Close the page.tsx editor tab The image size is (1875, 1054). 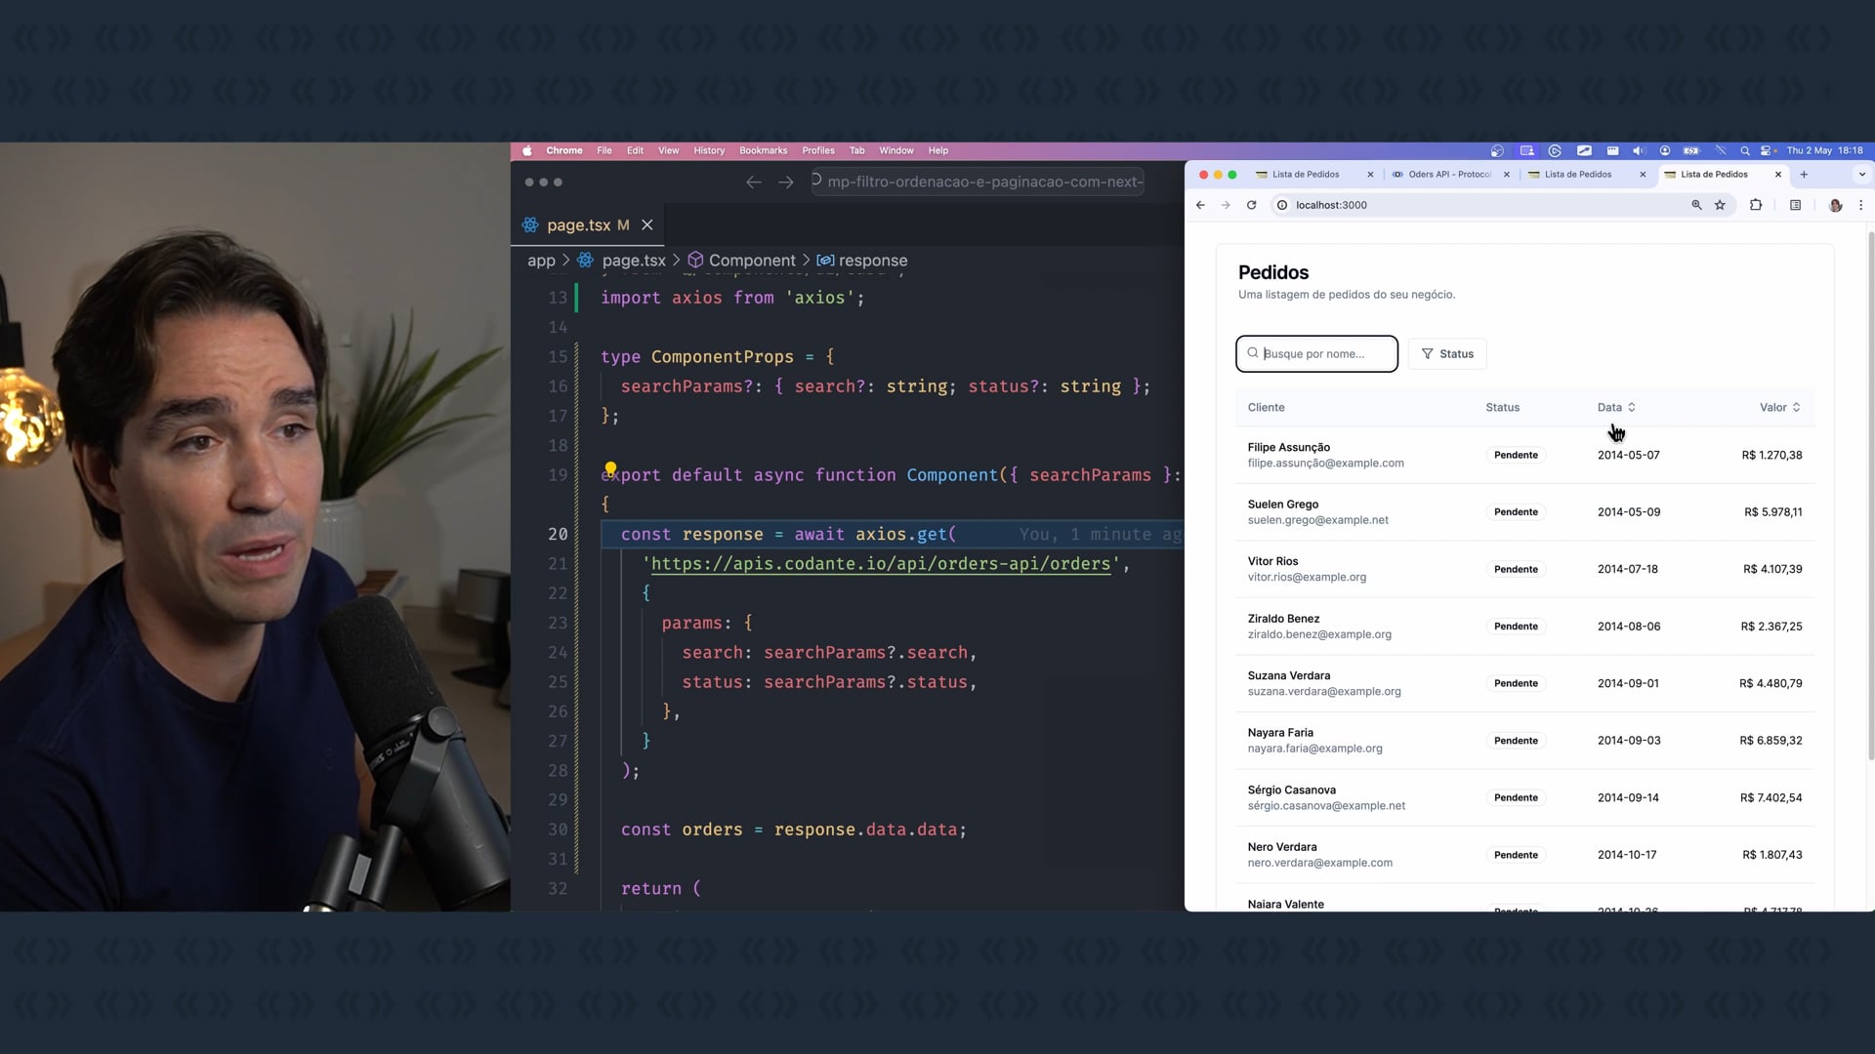[647, 224]
